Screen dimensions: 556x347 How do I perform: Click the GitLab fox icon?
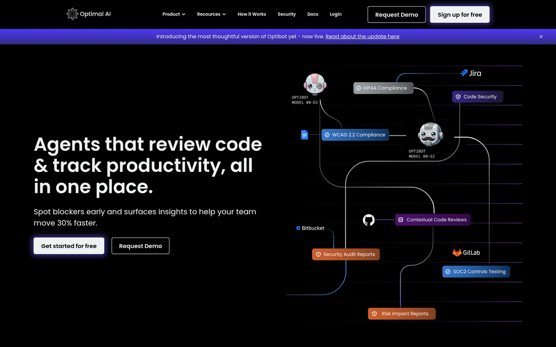pos(457,252)
